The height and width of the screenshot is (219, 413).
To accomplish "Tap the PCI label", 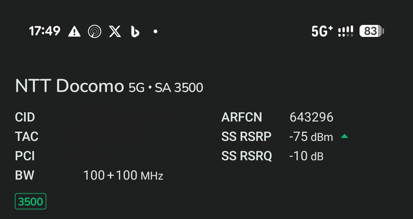I will click(x=25, y=156).
